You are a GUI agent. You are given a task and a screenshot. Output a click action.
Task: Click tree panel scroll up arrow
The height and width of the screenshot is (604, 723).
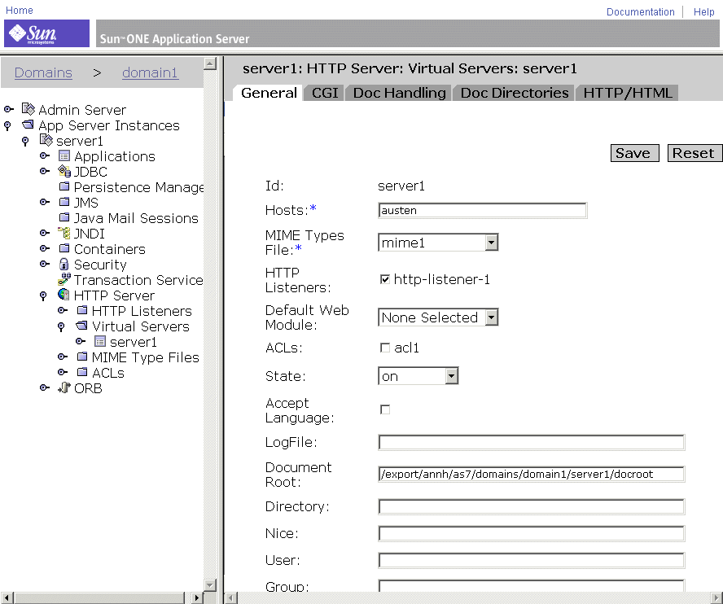[210, 63]
